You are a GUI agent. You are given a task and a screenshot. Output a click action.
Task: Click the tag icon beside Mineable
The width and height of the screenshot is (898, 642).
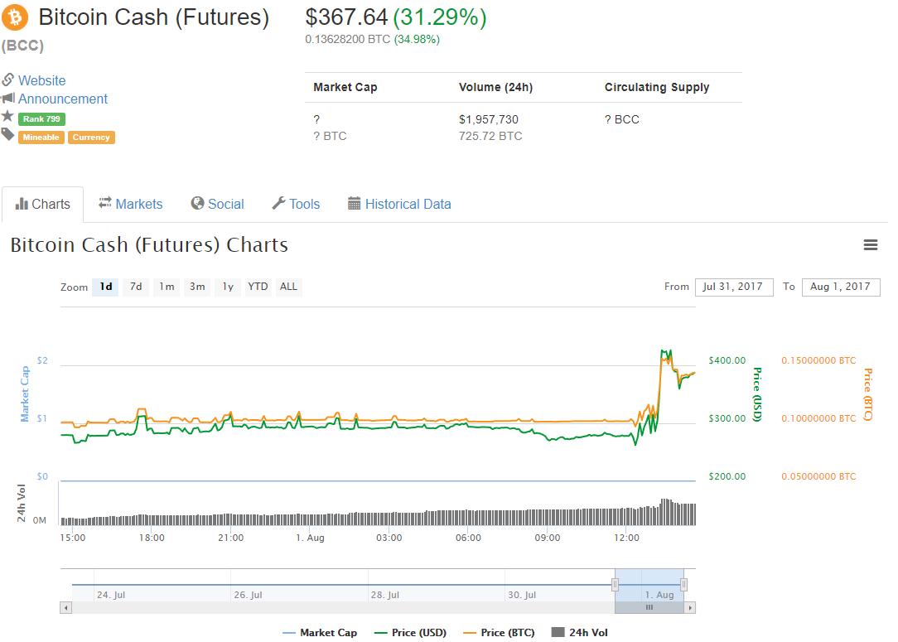(7, 134)
